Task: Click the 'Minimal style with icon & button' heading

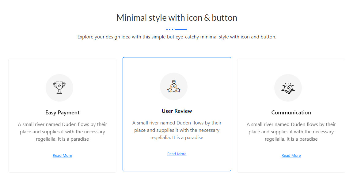Action: [x=177, y=18]
